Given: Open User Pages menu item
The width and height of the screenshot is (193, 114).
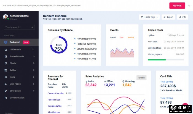Looking at the screenshot, I should 15,84.
